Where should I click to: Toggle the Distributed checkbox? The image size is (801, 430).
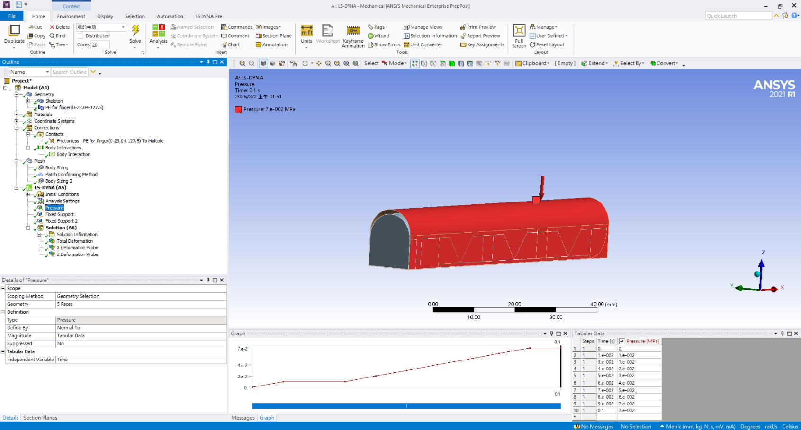tap(81, 36)
